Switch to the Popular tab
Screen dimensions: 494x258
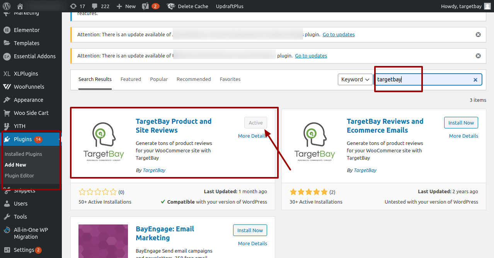click(159, 79)
